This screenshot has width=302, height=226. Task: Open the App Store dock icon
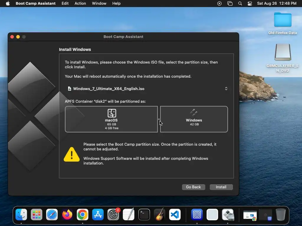pos(98,215)
